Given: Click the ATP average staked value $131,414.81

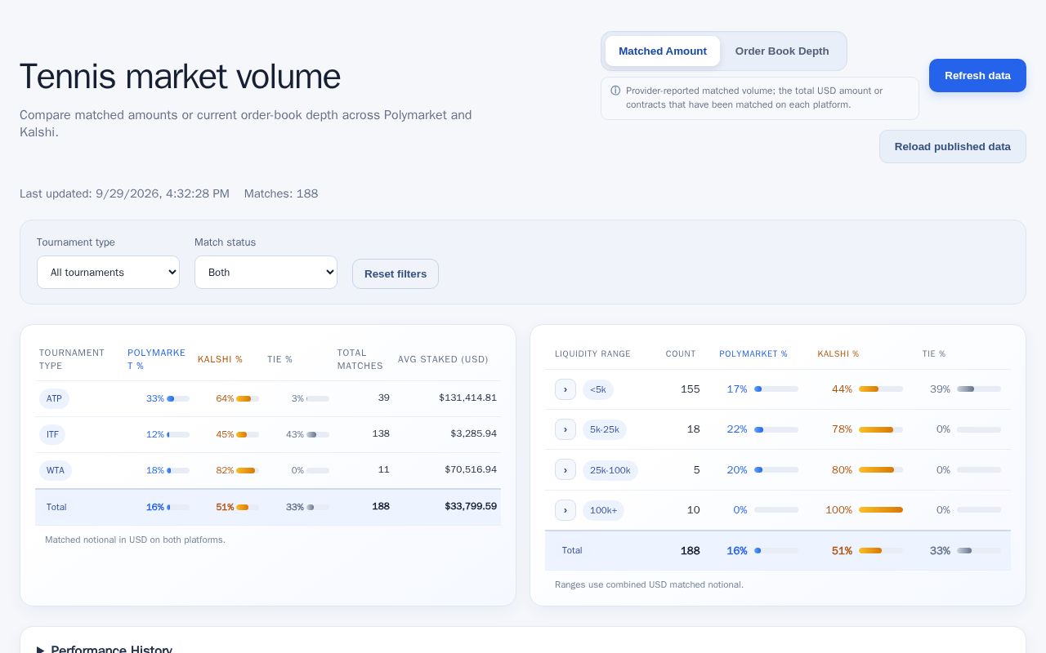Looking at the screenshot, I should tap(467, 398).
